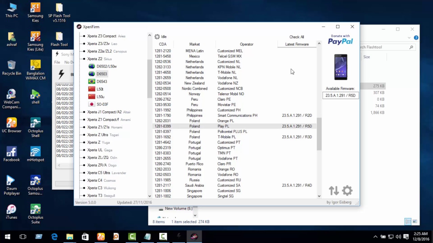This screenshot has height=243, width=433.
Task: Click the Edge browser taskbar icon
Action: pyautogui.click(x=54, y=237)
